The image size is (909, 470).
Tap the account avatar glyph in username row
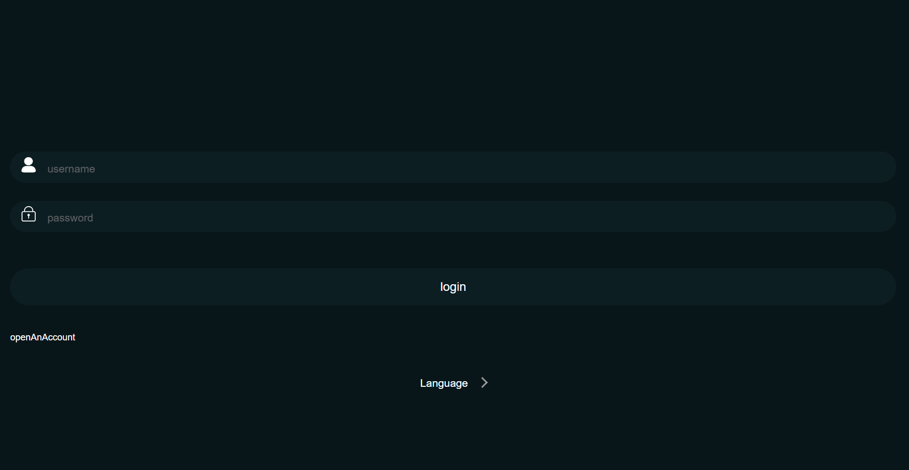click(x=29, y=165)
